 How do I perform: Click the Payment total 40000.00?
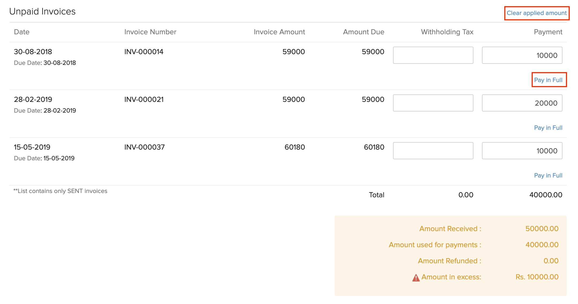[x=546, y=195]
